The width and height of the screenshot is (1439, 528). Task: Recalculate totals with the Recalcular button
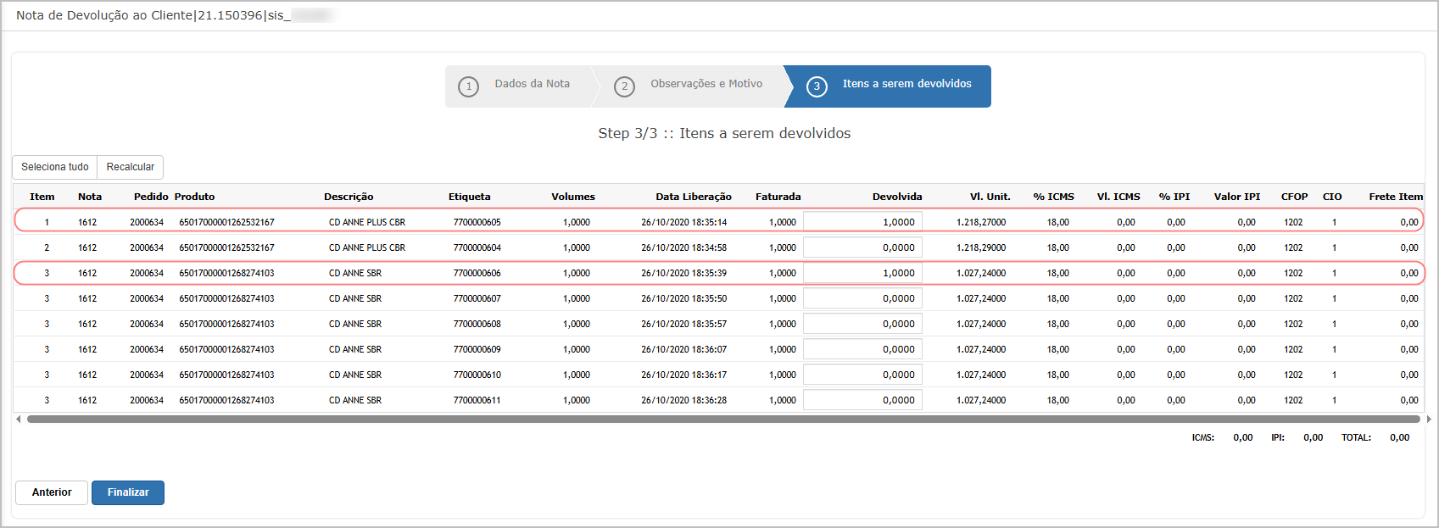(131, 167)
